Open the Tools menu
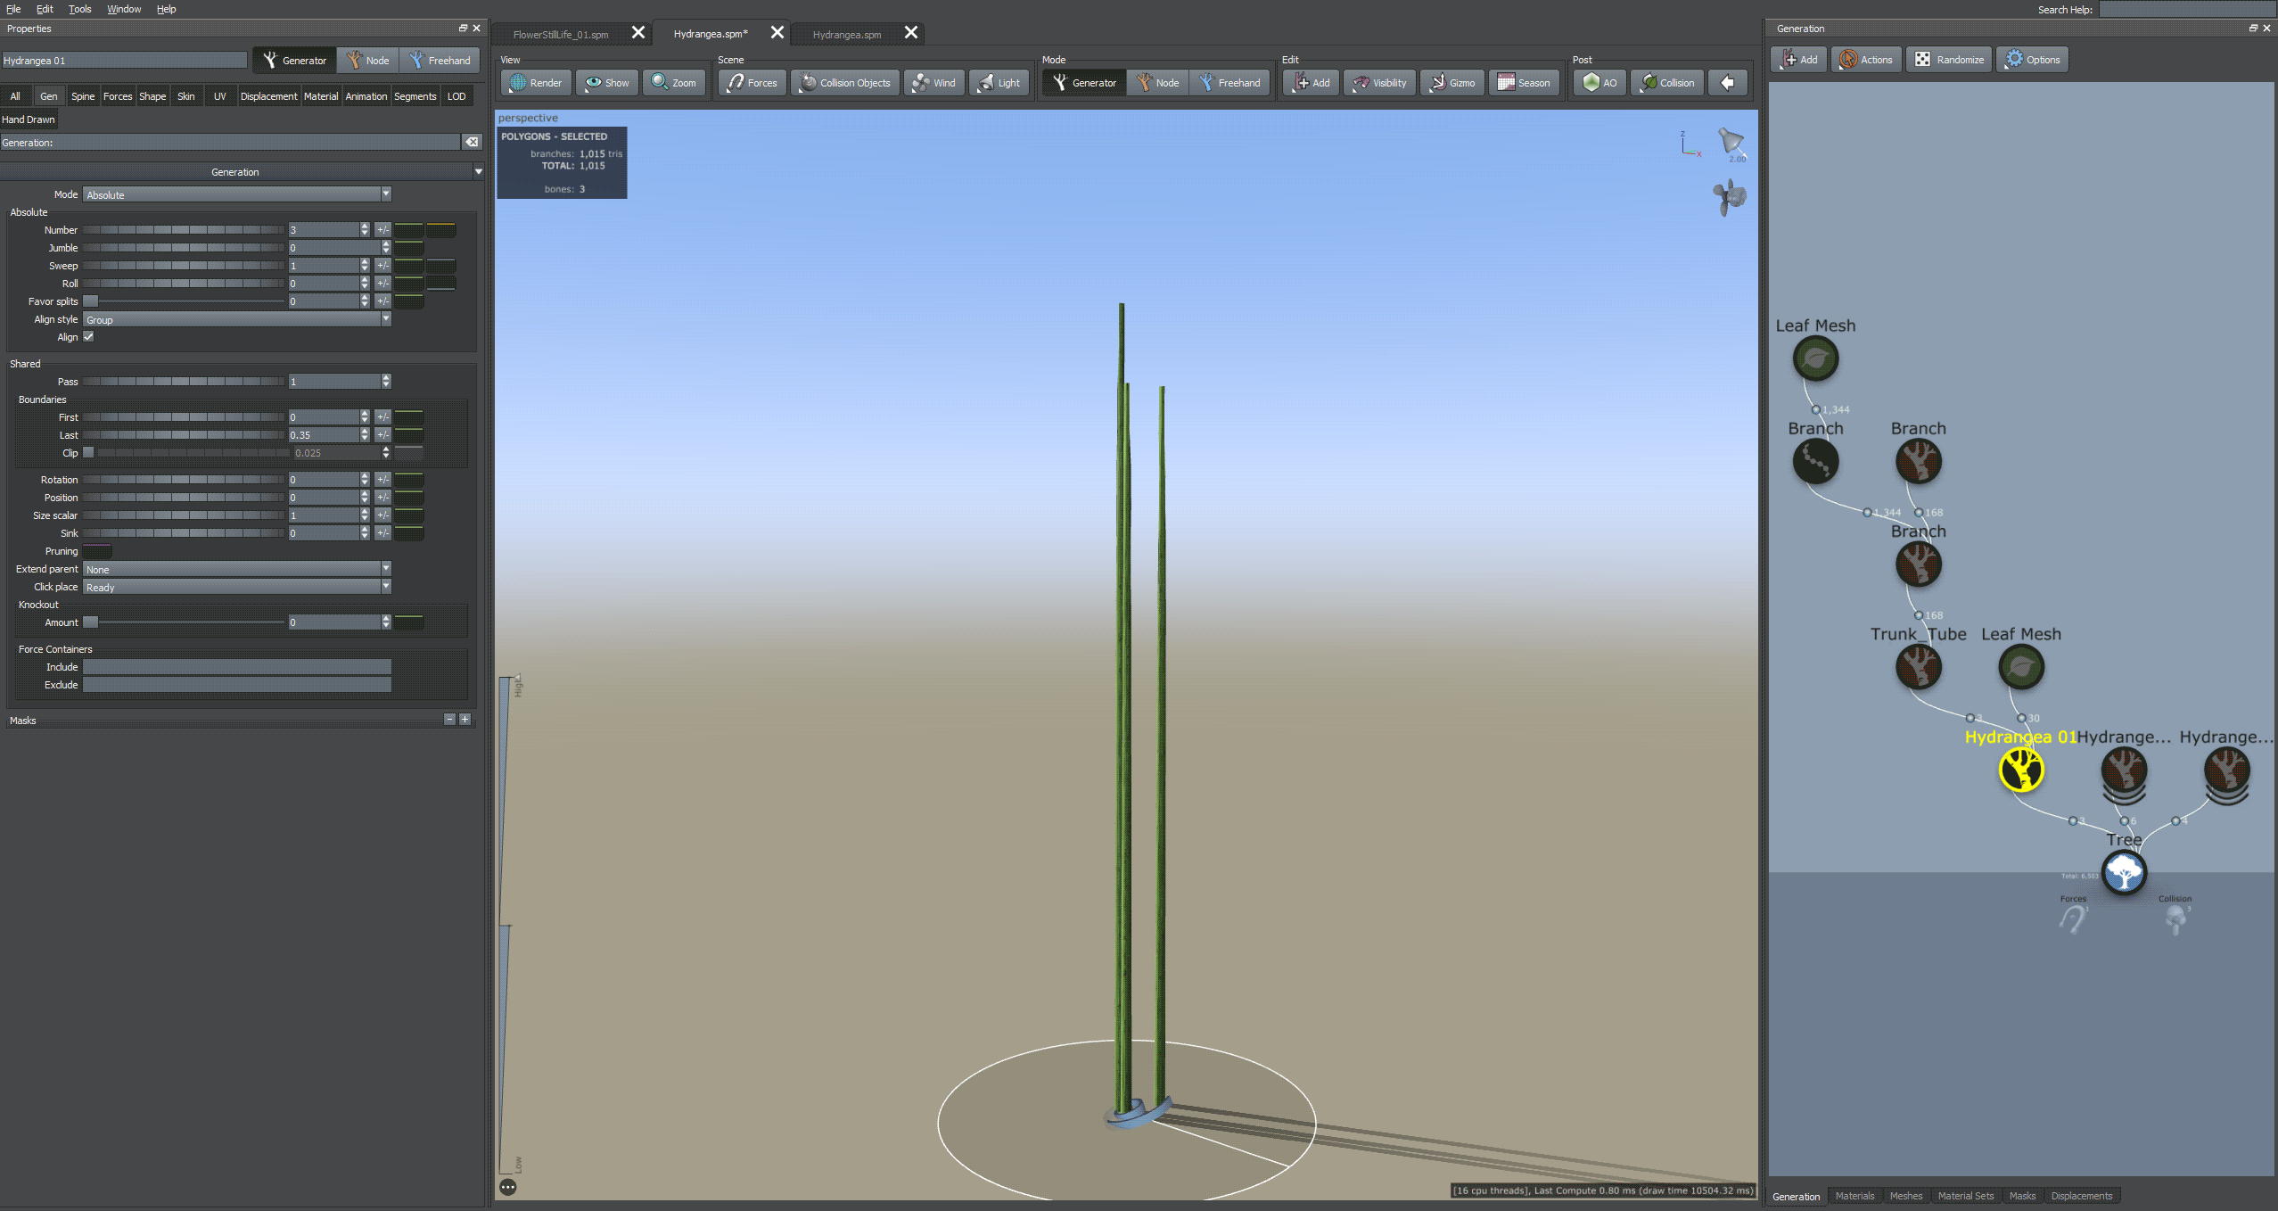The height and width of the screenshot is (1211, 2278). click(79, 9)
